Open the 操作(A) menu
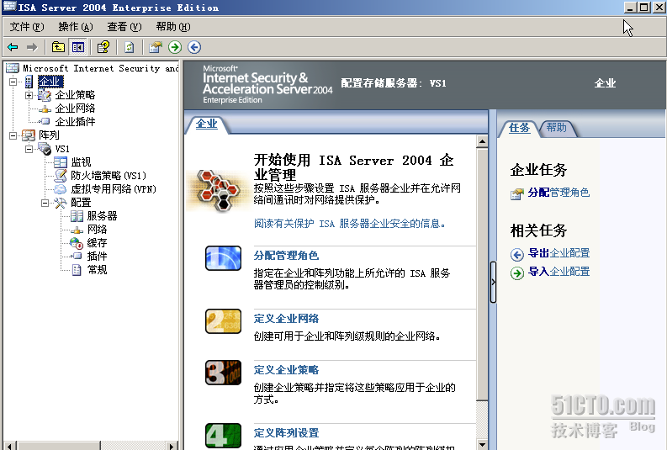This screenshot has height=450, width=667. pyautogui.click(x=76, y=27)
